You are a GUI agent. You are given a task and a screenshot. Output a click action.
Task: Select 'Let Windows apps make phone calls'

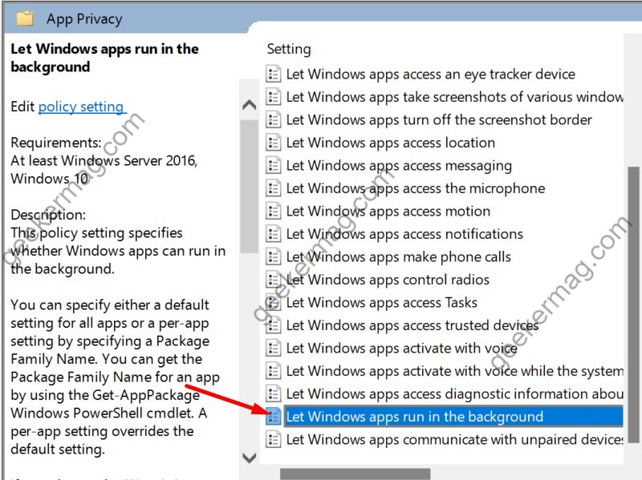398,257
